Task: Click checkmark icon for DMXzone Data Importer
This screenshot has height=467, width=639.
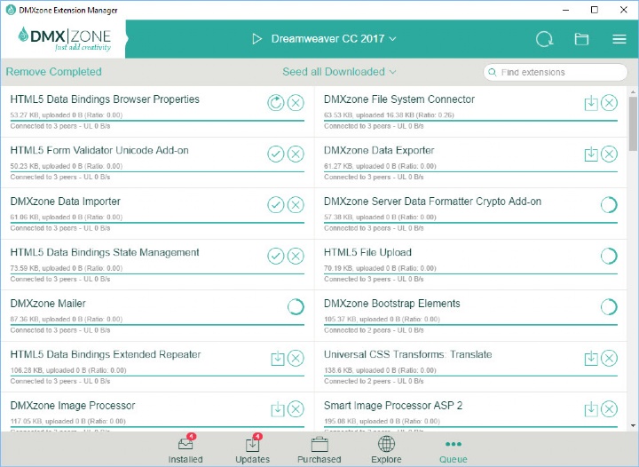Action: pos(275,205)
